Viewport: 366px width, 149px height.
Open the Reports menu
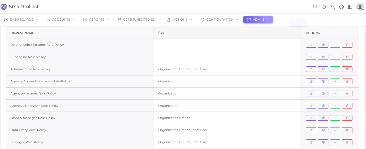pyautogui.click(x=96, y=20)
